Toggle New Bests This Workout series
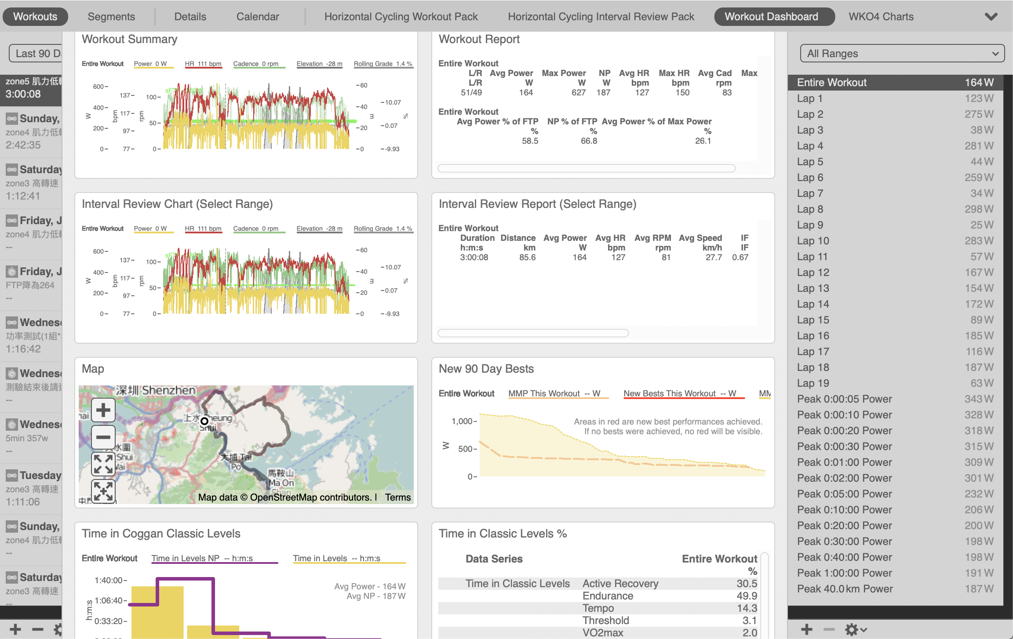 pyautogui.click(x=679, y=393)
